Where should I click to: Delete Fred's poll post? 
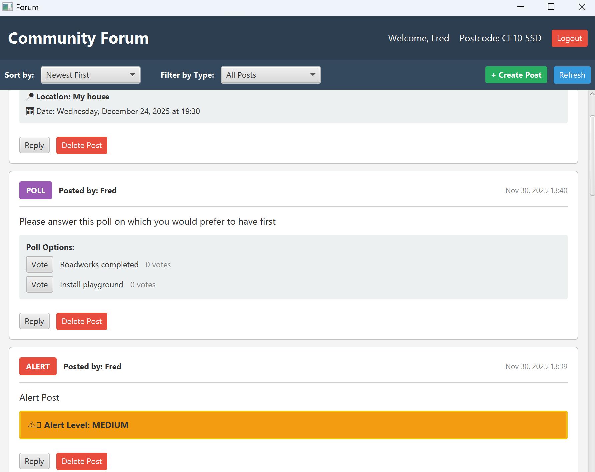[82, 321]
